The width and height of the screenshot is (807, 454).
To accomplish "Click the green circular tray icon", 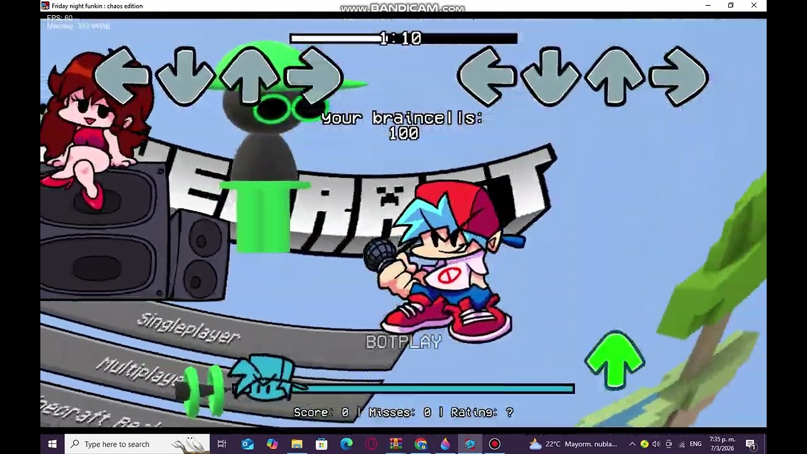I will coord(644,444).
